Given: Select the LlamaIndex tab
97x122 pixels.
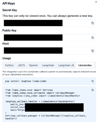Looking at the screenshot, I should click(85, 65).
